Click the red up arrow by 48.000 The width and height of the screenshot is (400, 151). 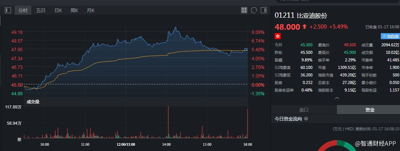pyautogui.click(x=305, y=27)
